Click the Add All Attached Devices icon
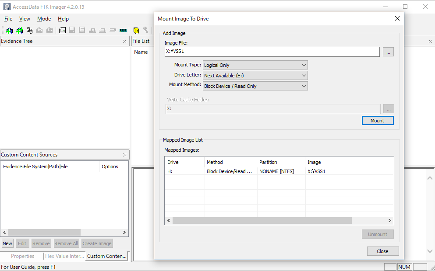 (x=20, y=30)
